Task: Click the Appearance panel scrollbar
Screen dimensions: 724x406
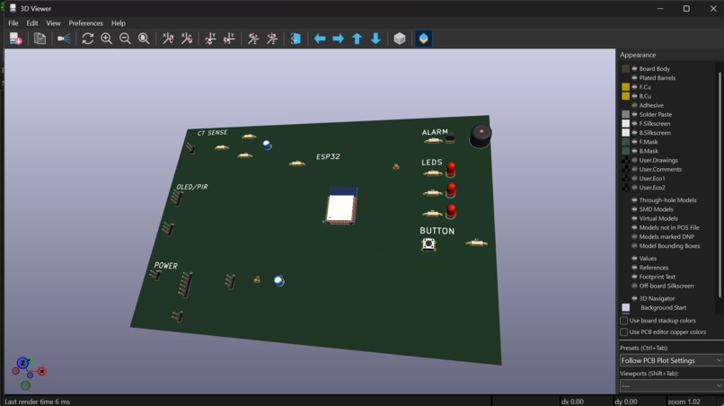Action: (x=720, y=185)
